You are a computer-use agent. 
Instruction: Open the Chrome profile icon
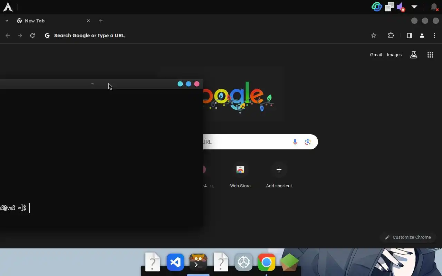click(422, 36)
